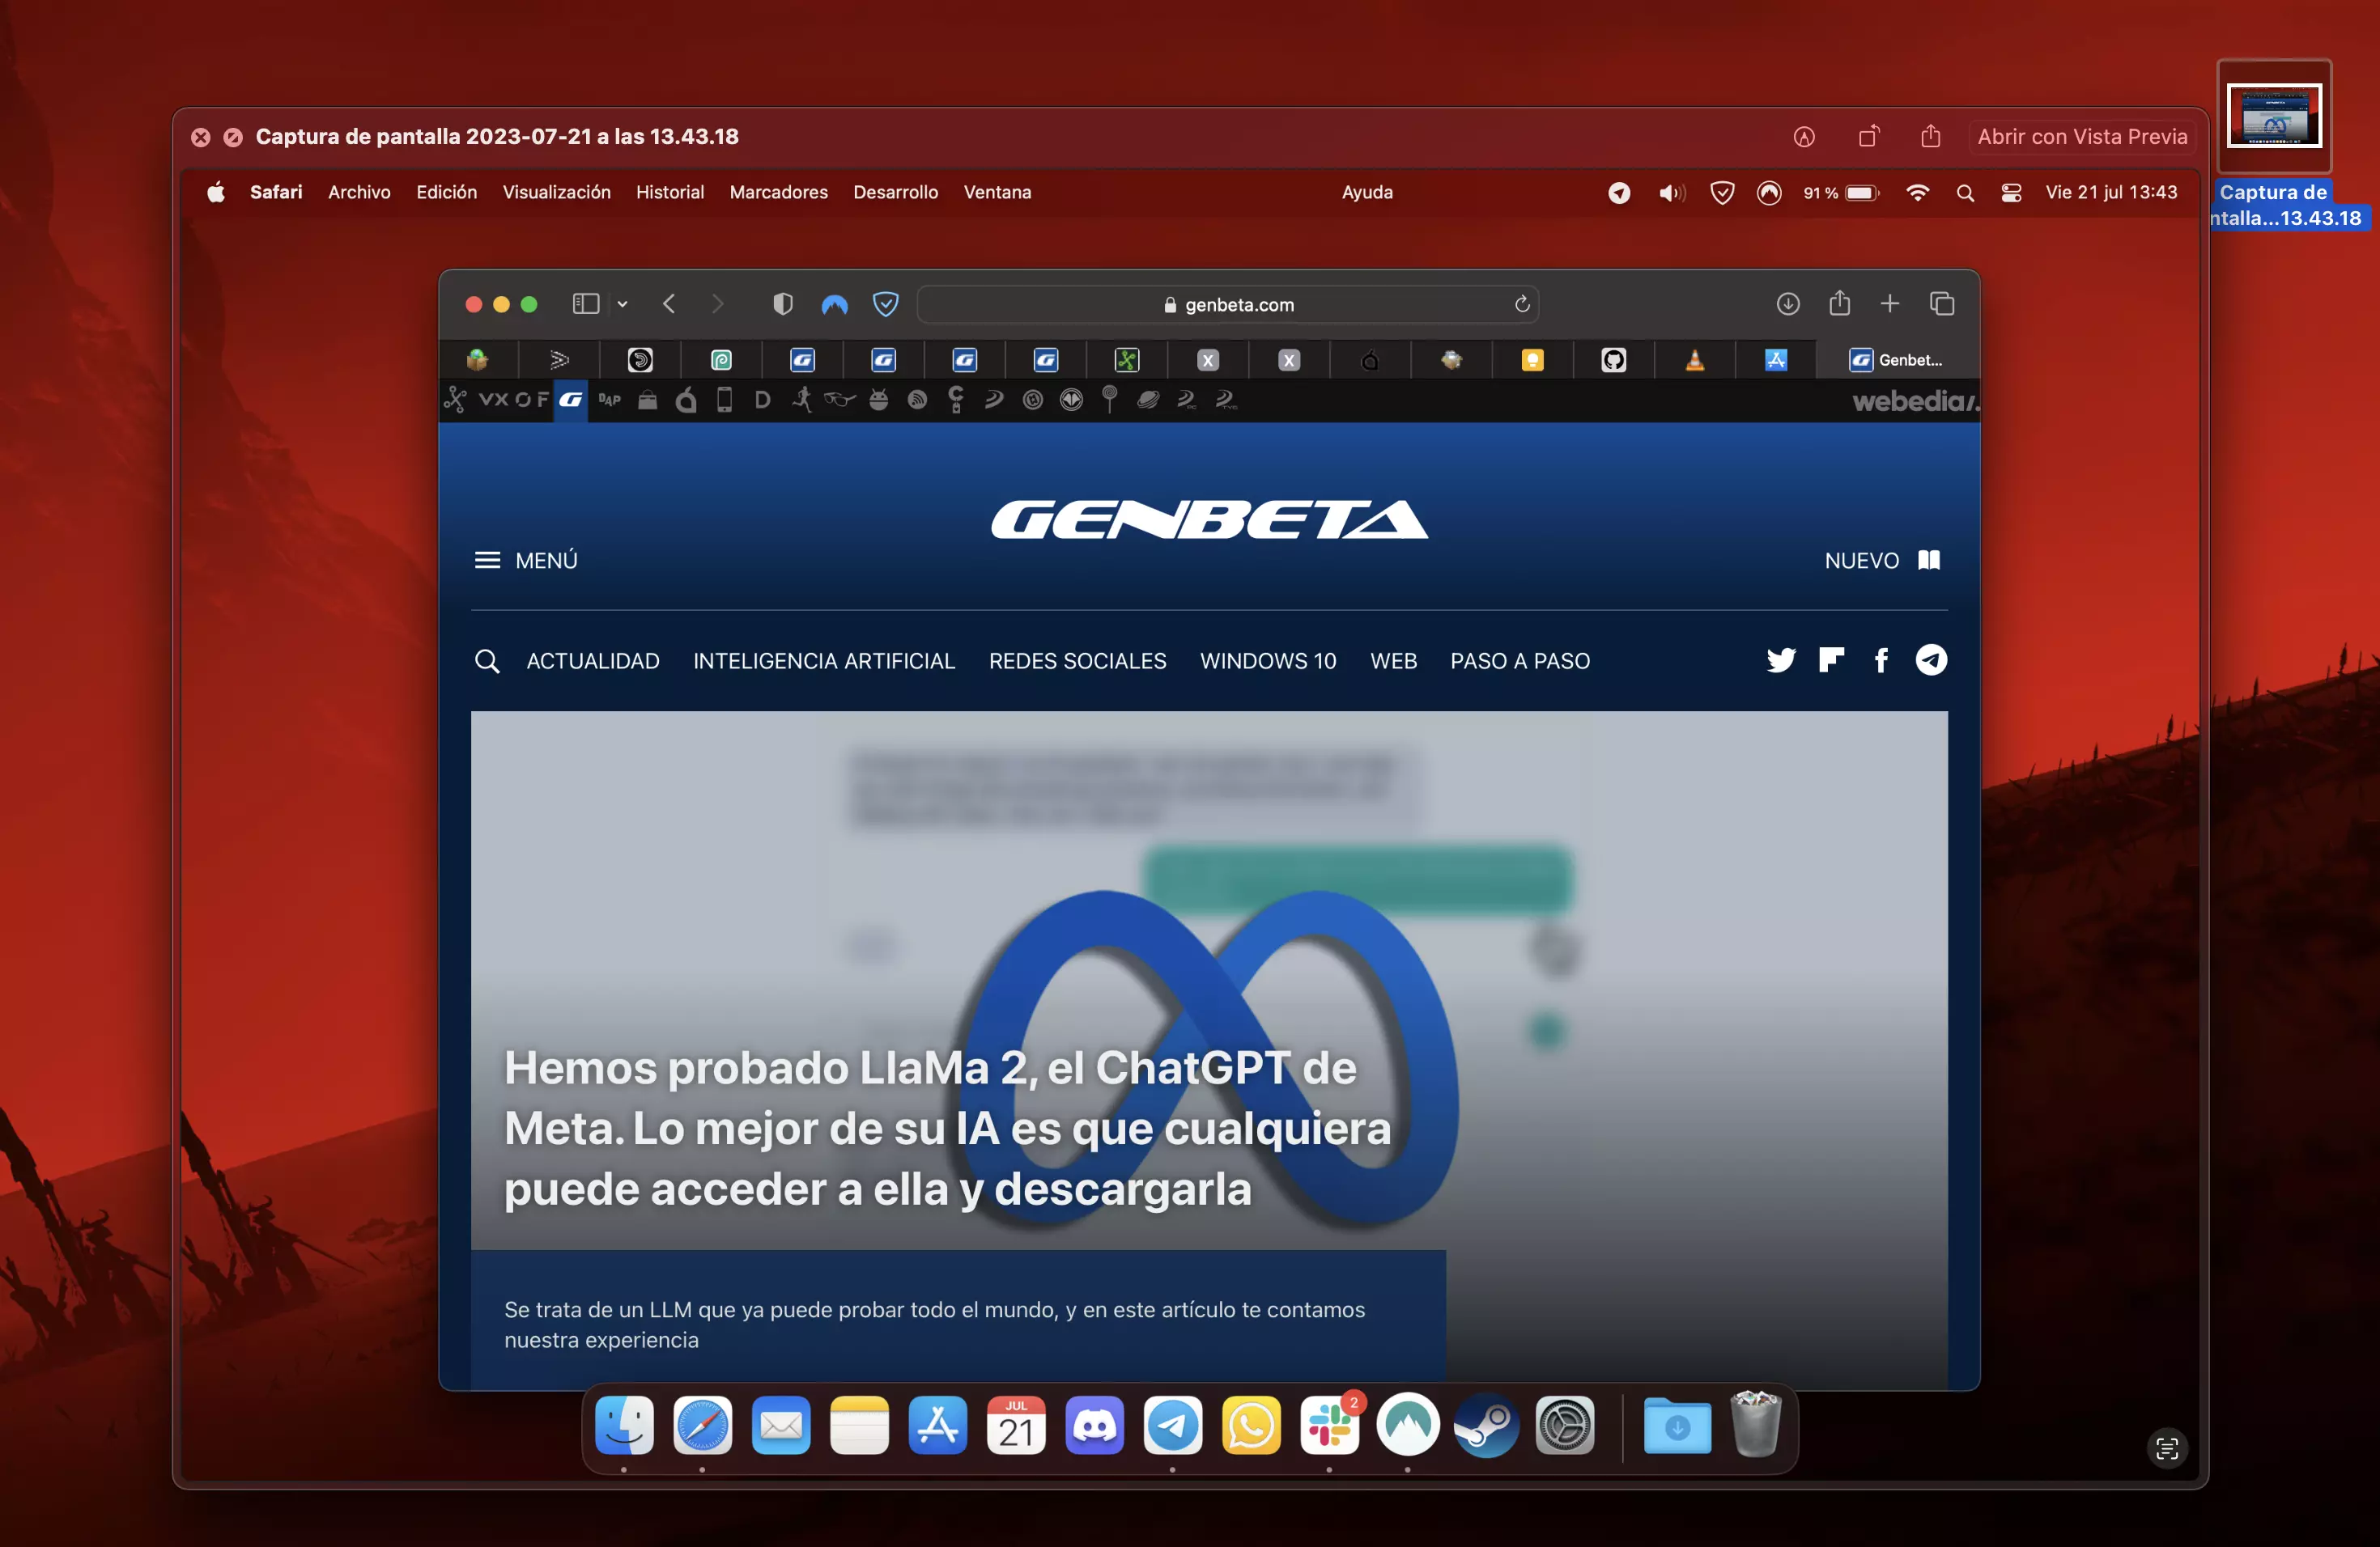Click the volume icon in menu bar
The width and height of the screenshot is (2380, 1547).
click(1671, 193)
